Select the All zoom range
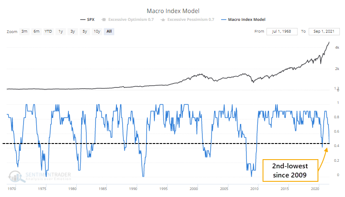Screen dimensions: 345x197 [109, 31]
